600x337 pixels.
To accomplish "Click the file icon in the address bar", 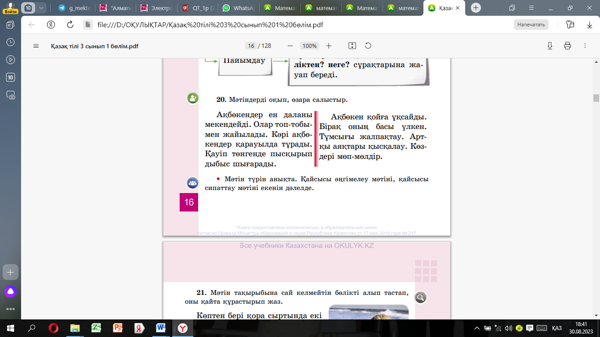I will [88, 25].
